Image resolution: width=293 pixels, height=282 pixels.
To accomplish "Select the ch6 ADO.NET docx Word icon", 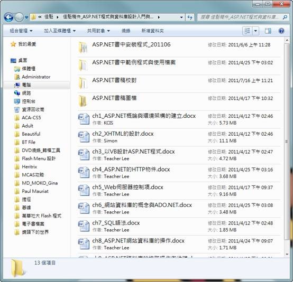I will [84, 208].
